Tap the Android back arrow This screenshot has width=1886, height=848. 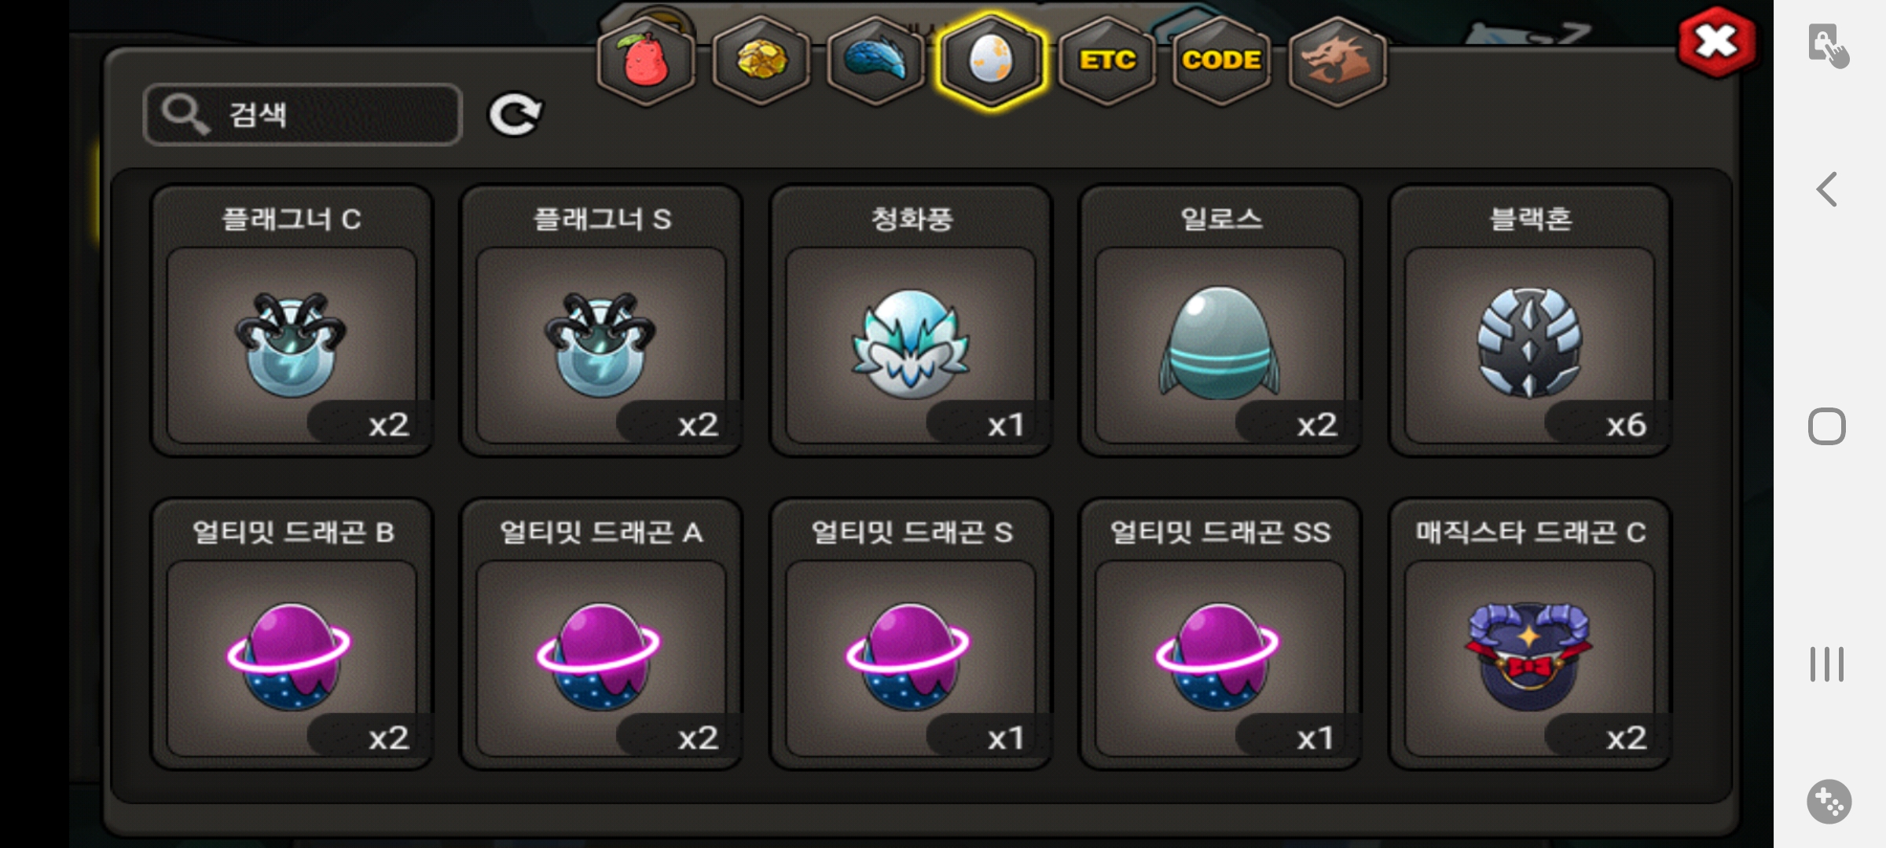[1827, 189]
